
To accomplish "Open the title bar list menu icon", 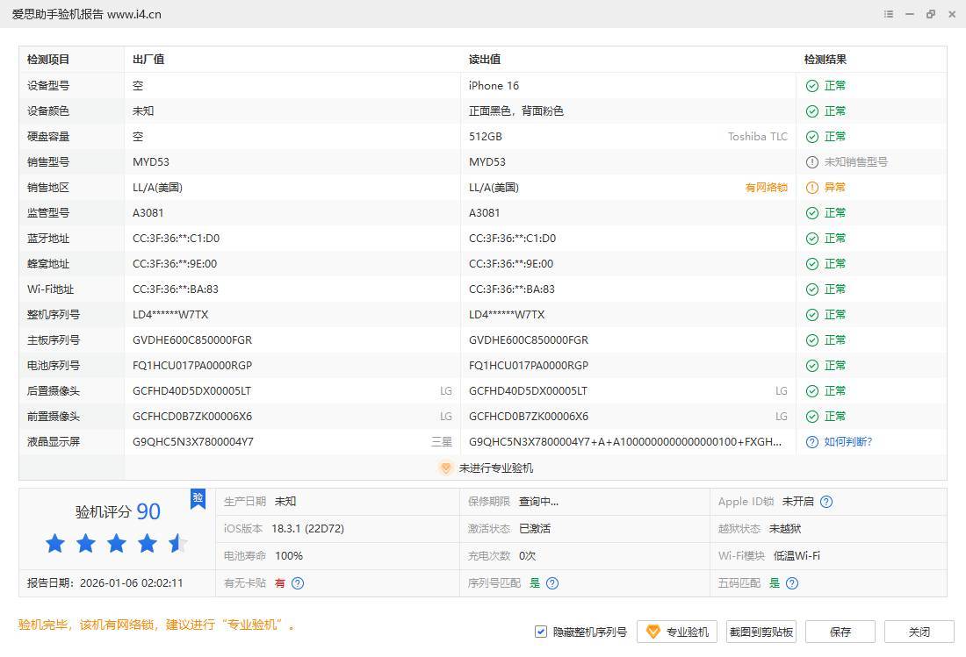I will [x=889, y=14].
